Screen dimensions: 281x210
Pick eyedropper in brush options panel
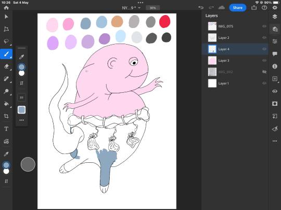coord(21,57)
